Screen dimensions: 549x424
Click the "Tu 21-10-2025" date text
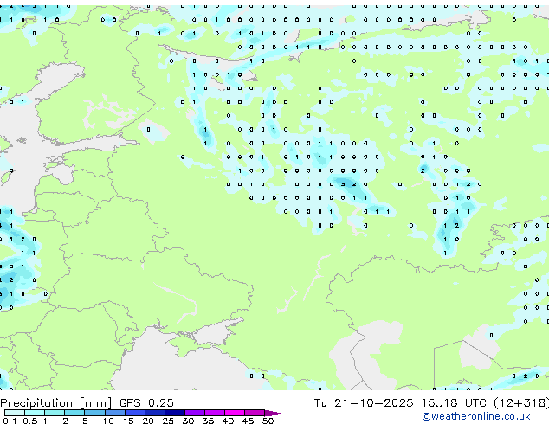364,403
